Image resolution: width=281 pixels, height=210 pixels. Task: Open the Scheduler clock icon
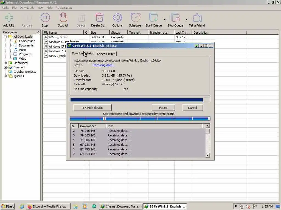click(136, 17)
